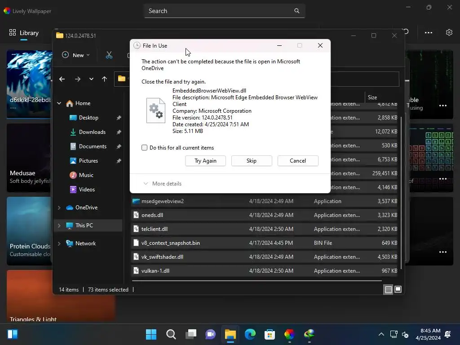Image resolution: width=460 pixels, height=345 pixels.
Task: Expand More details in the dialog
Action: pyautogui.click(x=162, y=184)
